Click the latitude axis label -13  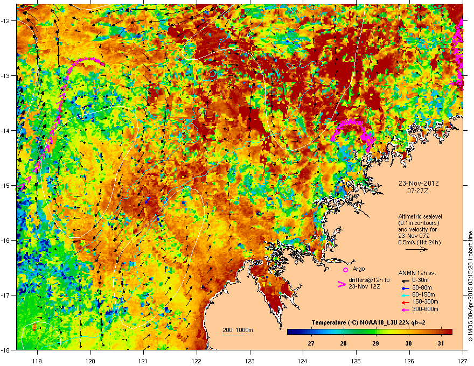pos(5,76)
